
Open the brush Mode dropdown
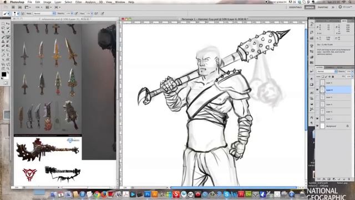pos(44,13)
